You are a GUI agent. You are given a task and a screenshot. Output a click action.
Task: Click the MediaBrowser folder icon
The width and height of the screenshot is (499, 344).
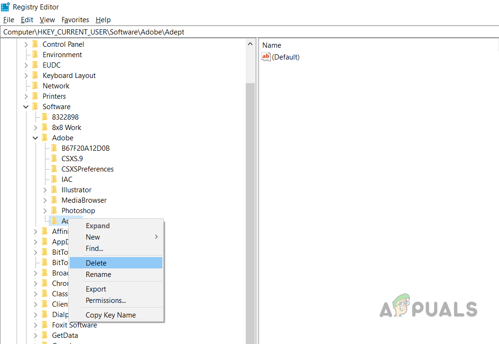point(54,200)
